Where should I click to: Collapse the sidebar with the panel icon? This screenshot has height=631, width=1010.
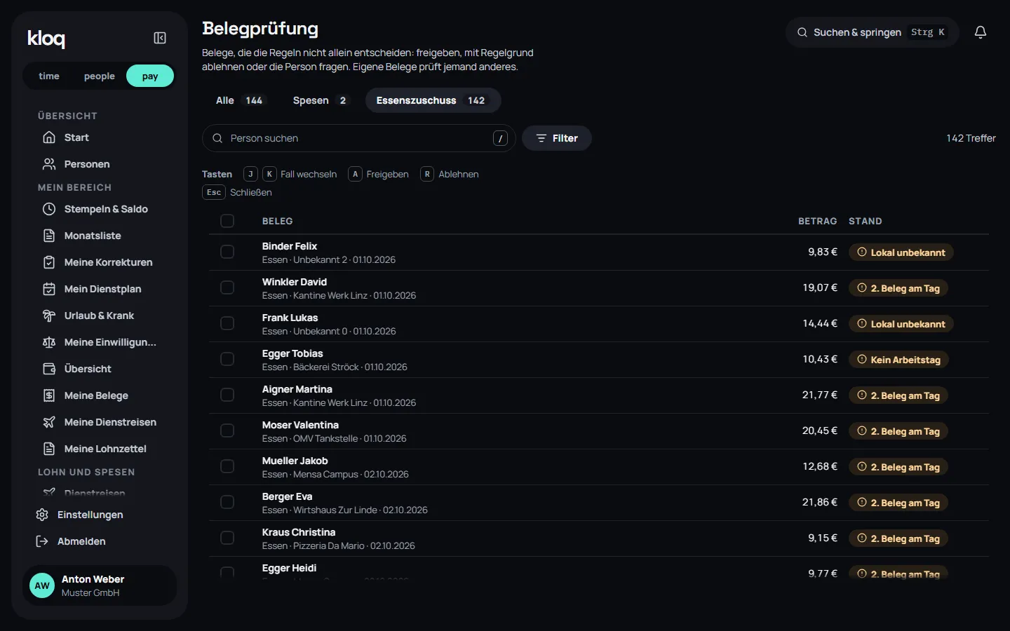(x=160, y=38)
